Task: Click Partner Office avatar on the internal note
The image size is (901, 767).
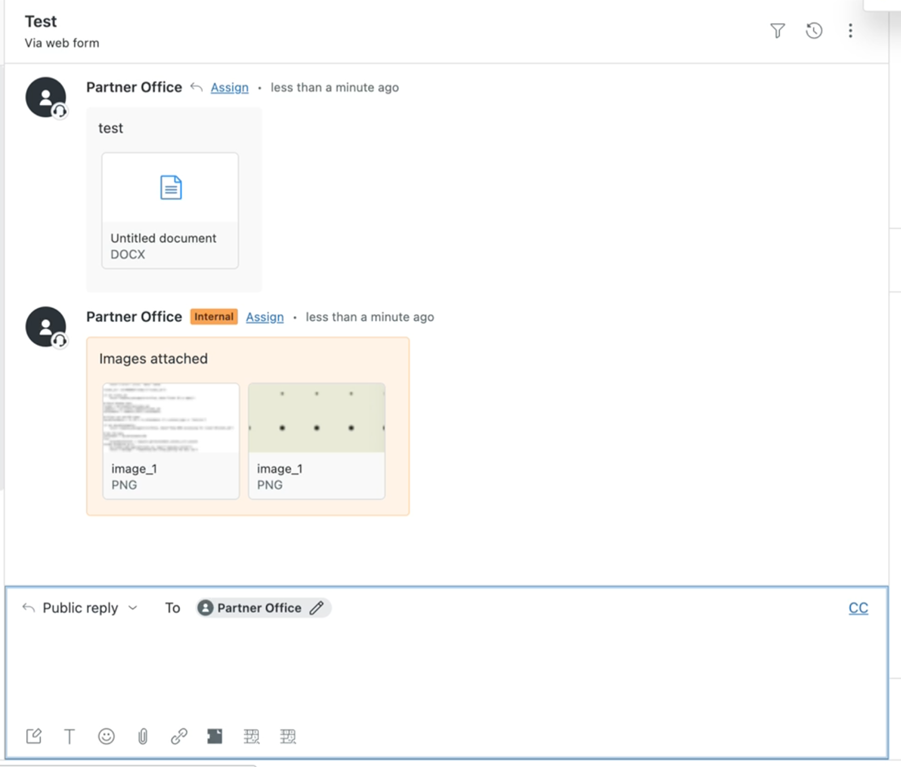Action: click(46, 327)
